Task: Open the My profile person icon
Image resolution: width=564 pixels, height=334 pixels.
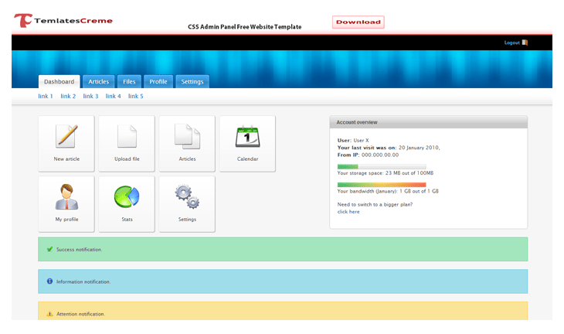Action: (x=66, y=197)
